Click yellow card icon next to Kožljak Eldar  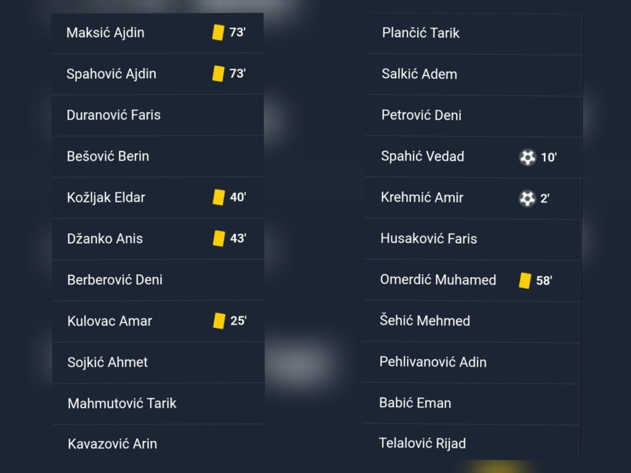pos(219,197)
